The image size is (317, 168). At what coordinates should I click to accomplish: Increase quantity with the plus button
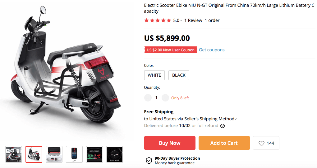(165, 98)
